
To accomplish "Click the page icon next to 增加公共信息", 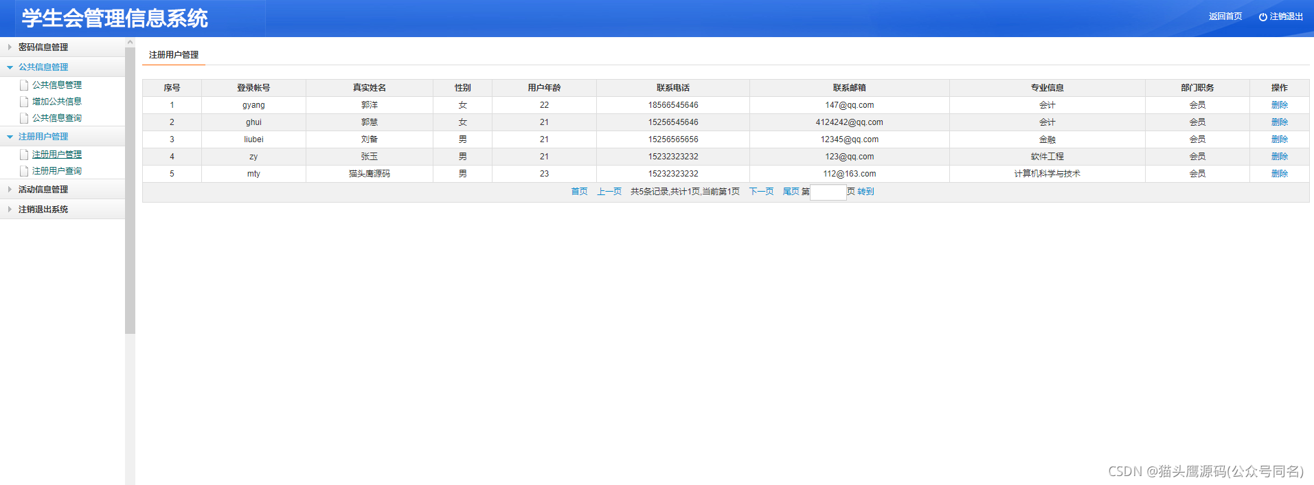I will 24,102.
